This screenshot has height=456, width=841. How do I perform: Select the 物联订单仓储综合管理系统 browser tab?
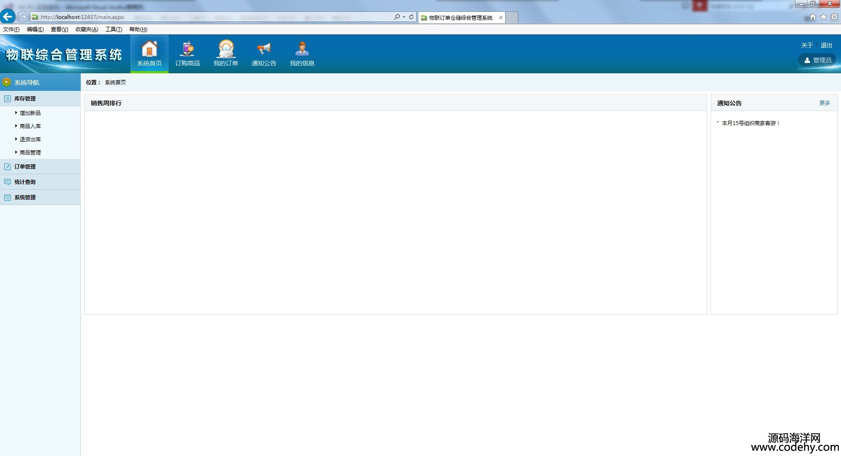[x=461, y=18]
